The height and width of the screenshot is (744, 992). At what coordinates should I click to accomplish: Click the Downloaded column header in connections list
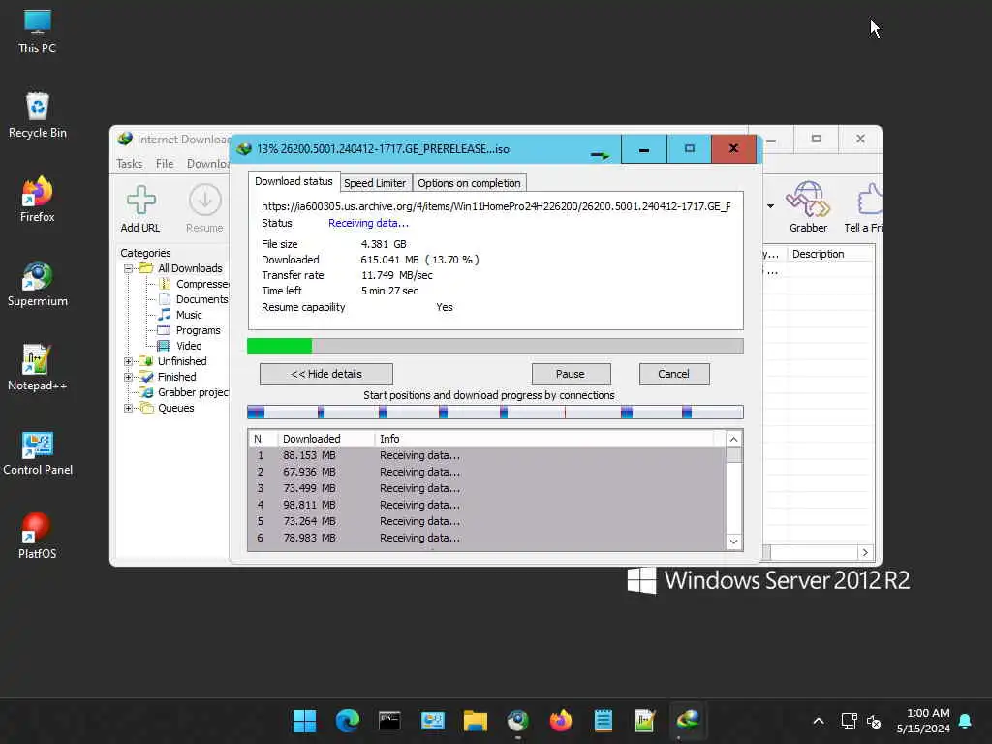pyautogui.click(x=325, y=439)
